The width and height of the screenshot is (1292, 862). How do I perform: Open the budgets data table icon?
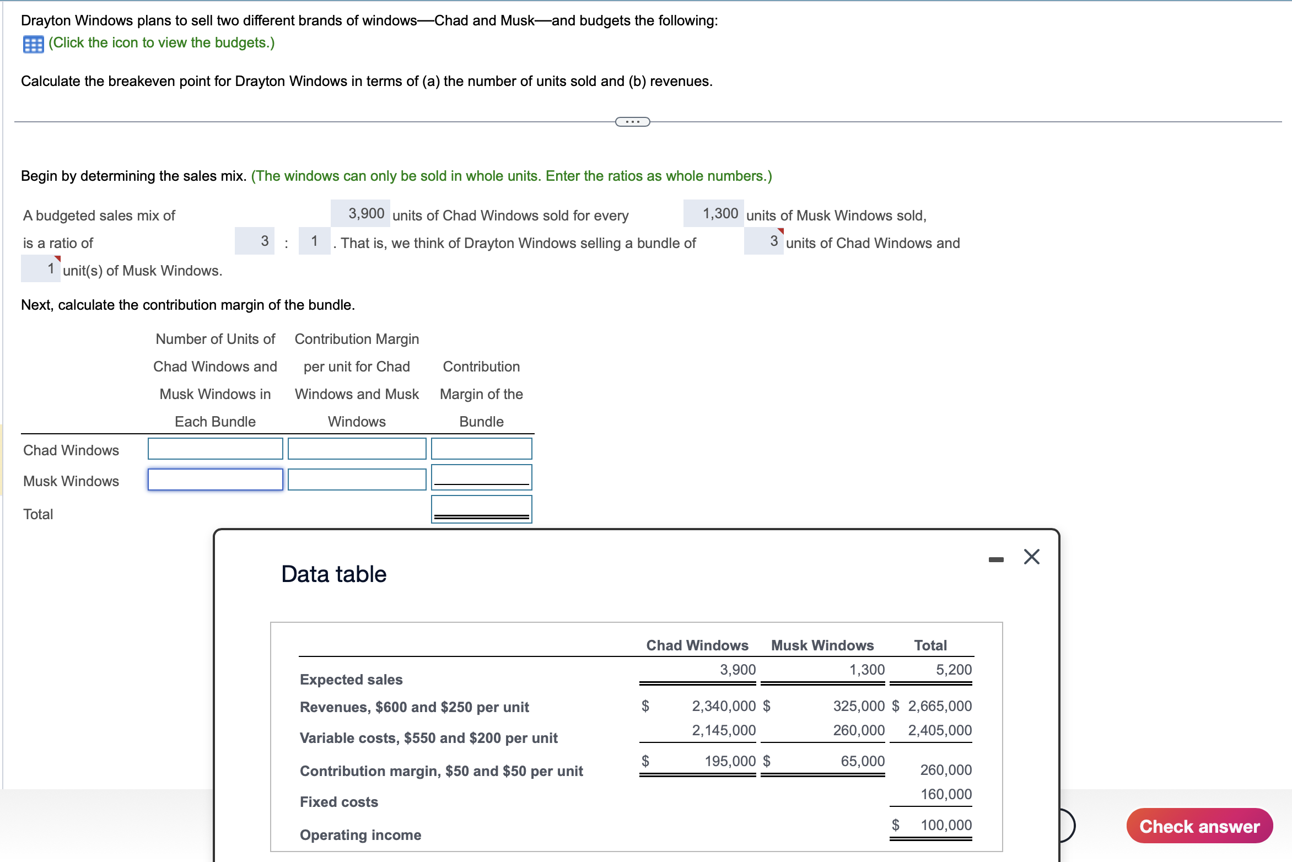(x=33, y=44)
